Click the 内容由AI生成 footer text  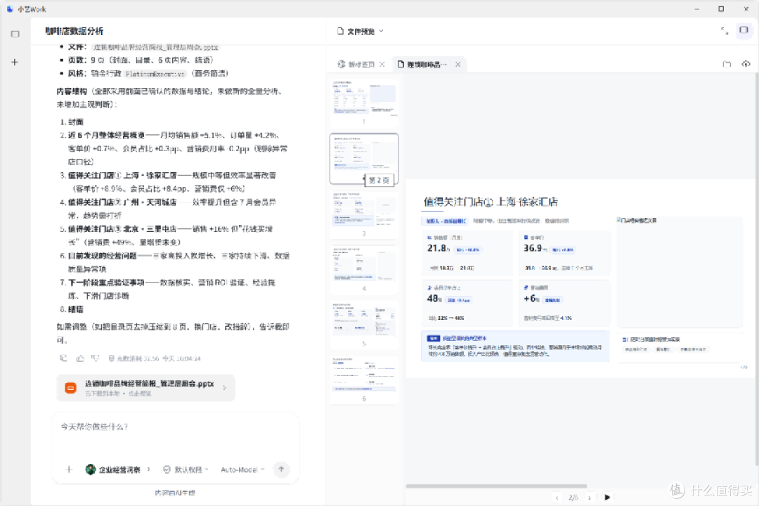(175, 493)
